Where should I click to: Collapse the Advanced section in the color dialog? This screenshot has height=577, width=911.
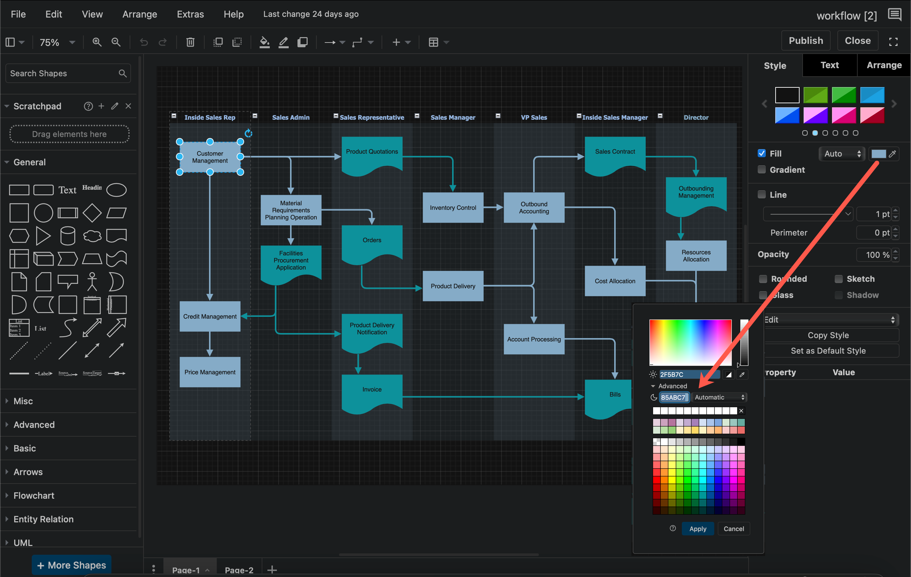[x=653, y=386]
